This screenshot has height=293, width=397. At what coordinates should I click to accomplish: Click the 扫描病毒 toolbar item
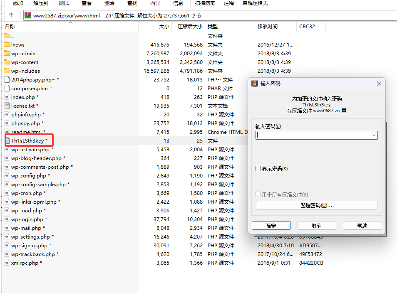pyautogui.click(x=205, y=3)
